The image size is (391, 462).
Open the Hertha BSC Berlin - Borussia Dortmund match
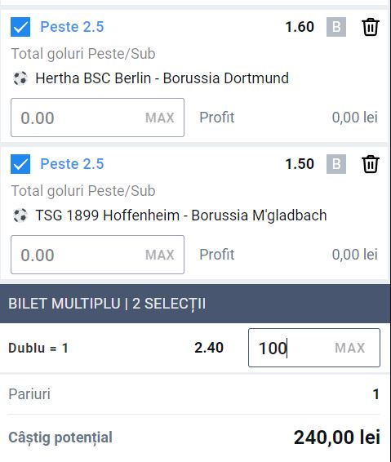coord(162,78)
